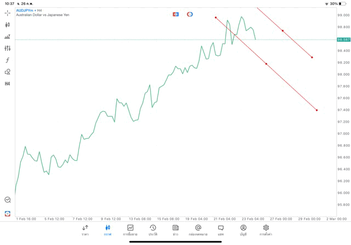The height and width of the screenshot is (245, 351).
Task: Select the 98.587 current price label
Action: [x=343, y=39]
